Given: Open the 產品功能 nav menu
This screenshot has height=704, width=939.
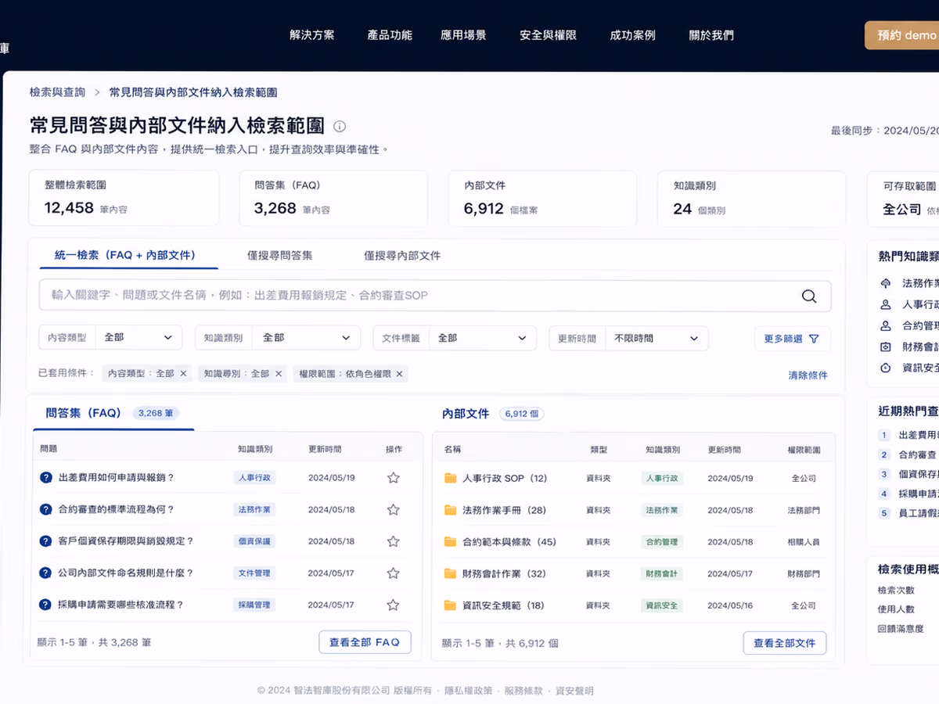Looking at the screenshot, I should click(x=390, y=35).
